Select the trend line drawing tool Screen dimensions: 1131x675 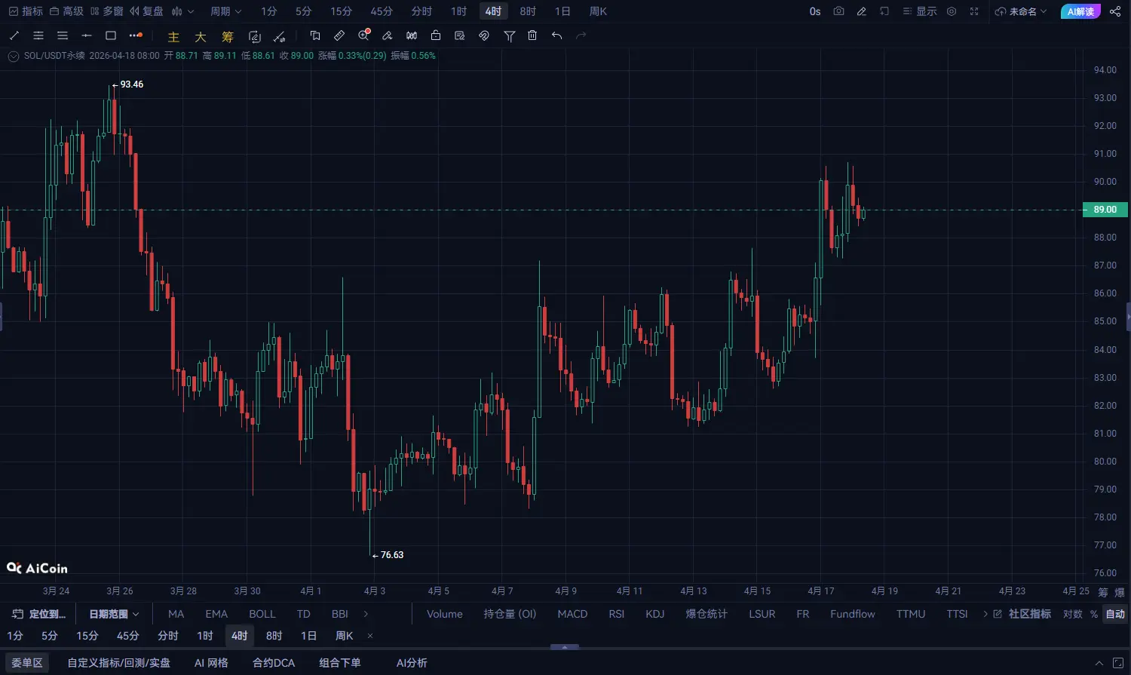(x=14, y=35)
